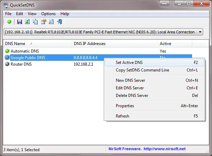Select the Automatic DNS row
The width and height of the screenshot is (212, 156).
point(97,51)
